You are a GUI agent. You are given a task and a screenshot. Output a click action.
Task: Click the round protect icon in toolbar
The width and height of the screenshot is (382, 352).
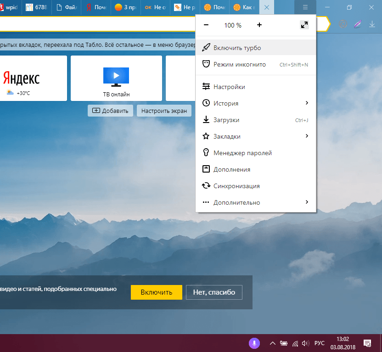click(343, 24)
